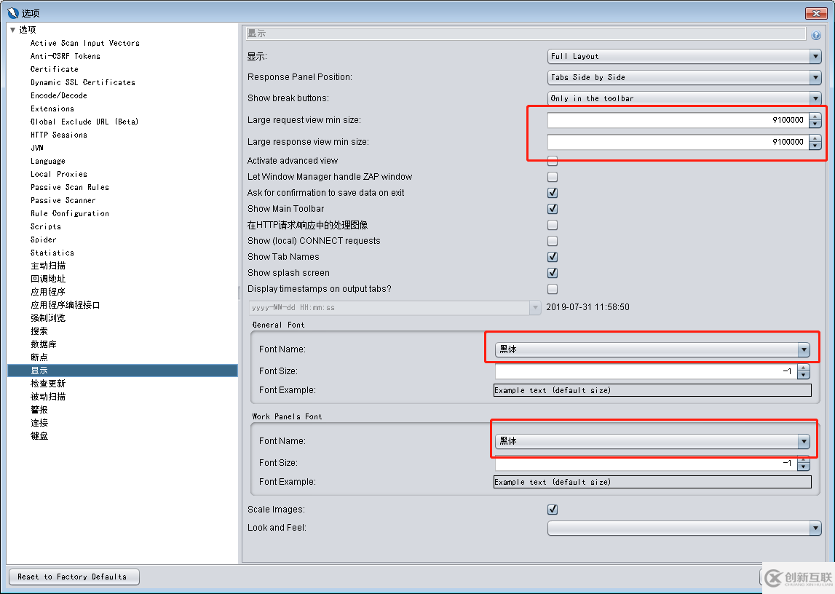
Task: Toggle Scale Images checkbox
Action: point(553,510)
